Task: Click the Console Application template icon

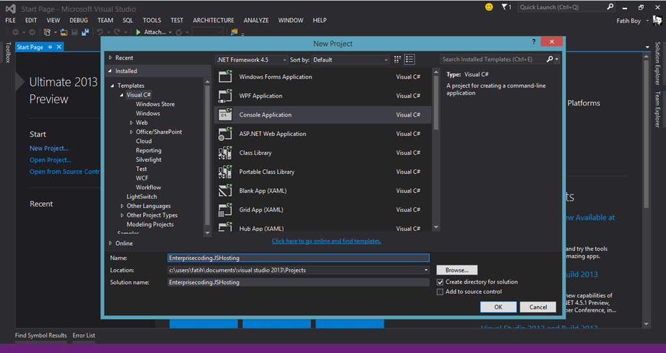Action: click(x=225, y=114)
